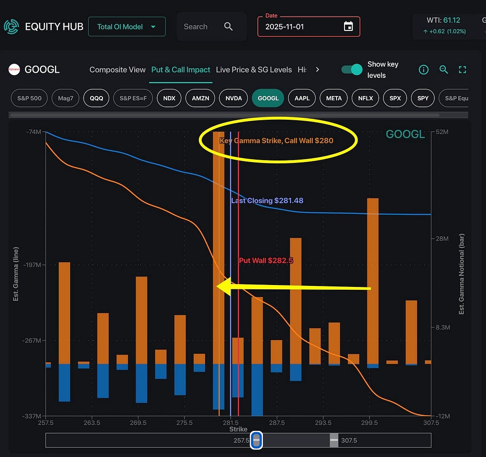Click the Strike axis label

[238, 429]
